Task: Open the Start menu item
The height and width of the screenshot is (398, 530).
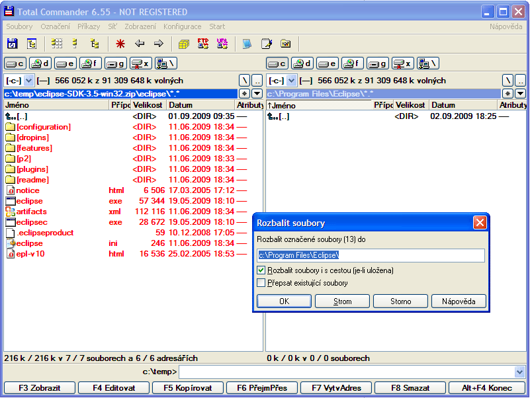Action: (x=217, y=26)
